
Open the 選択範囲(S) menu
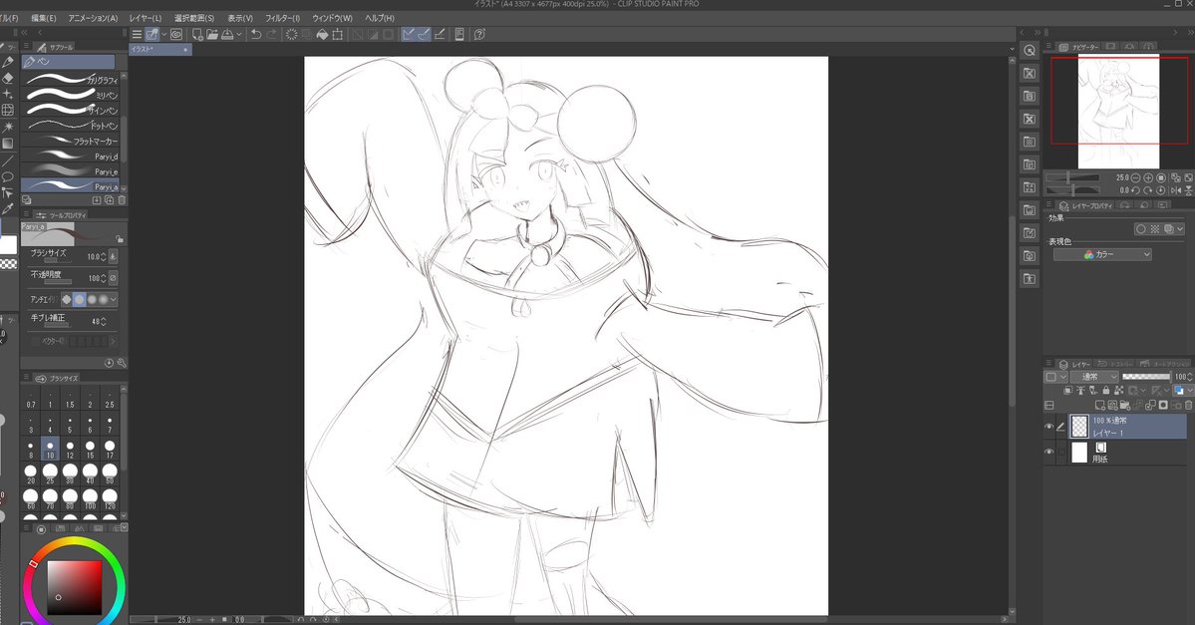click(194, 18)
